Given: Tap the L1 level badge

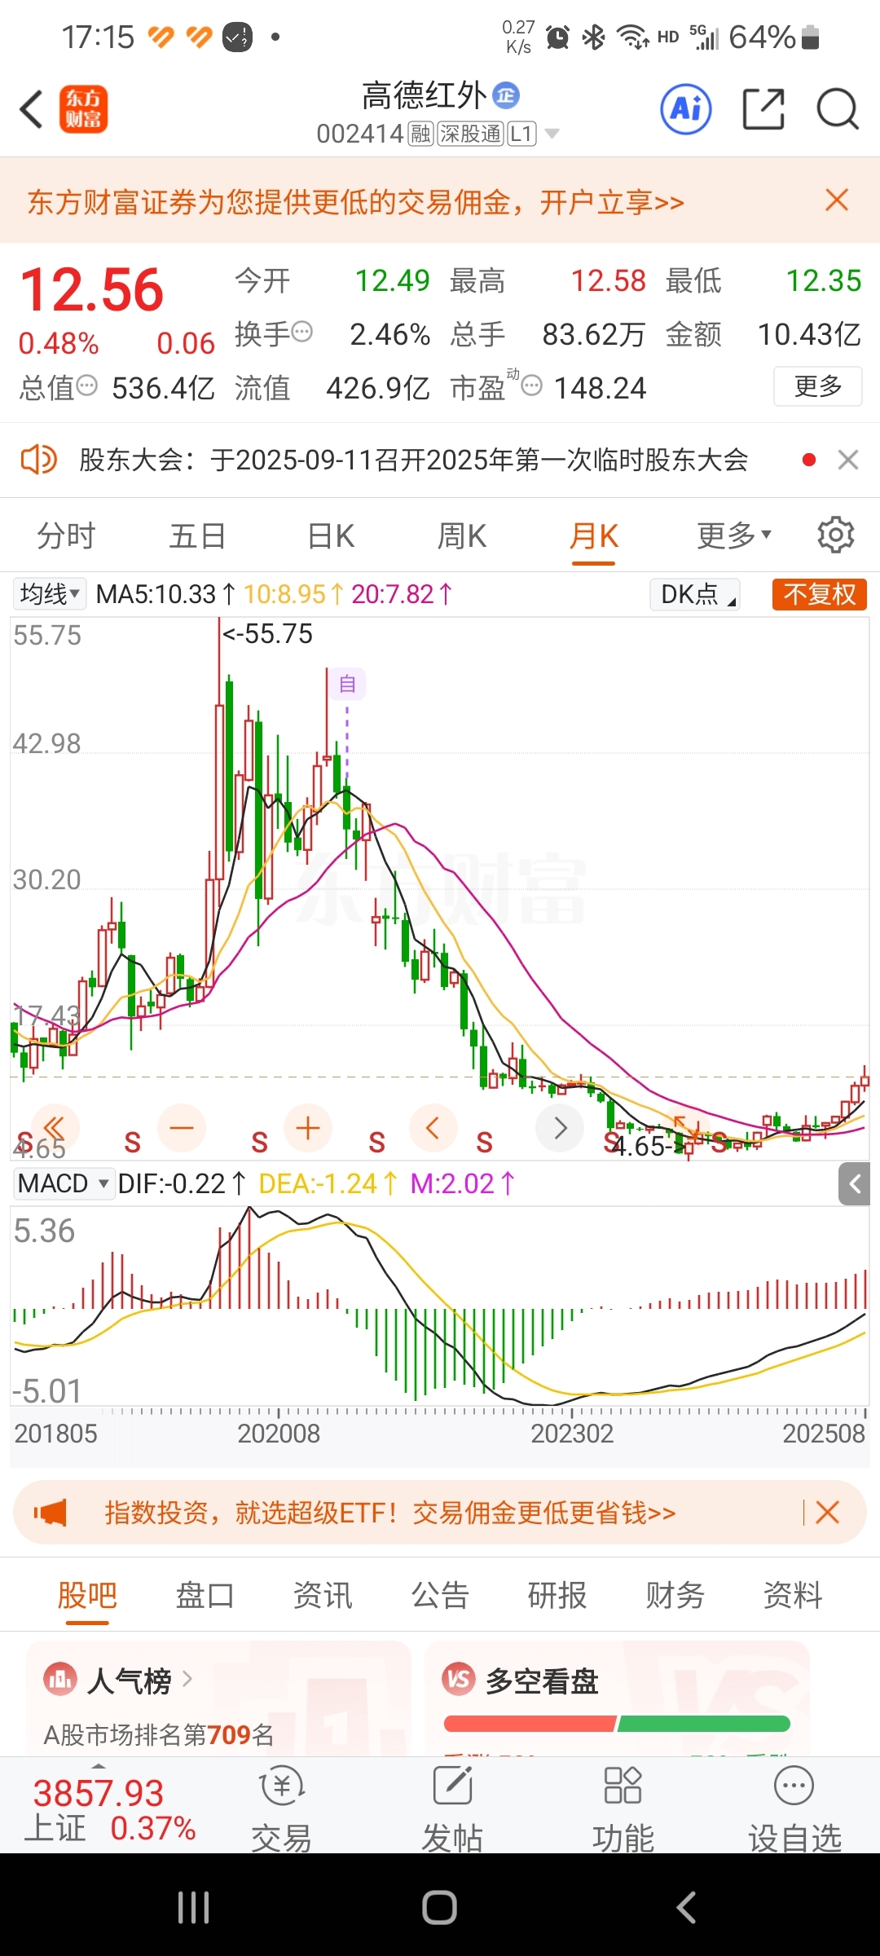Looking at the screenshot, I should 521,134.
